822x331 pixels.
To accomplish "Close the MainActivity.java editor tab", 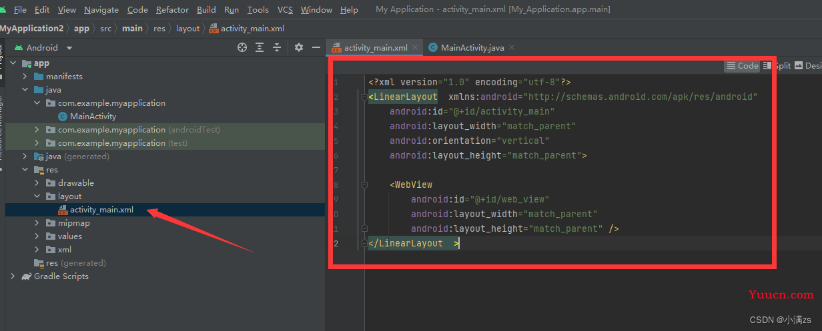I will tap(512, 47).
